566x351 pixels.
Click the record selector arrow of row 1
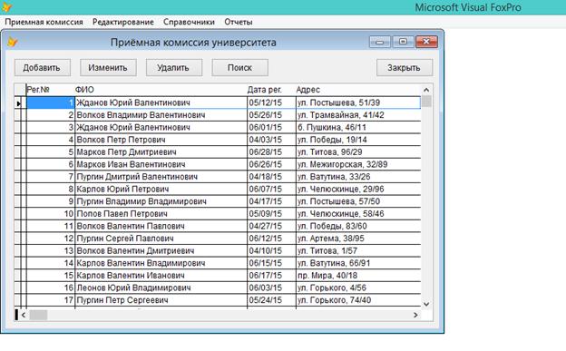point(18,103)
